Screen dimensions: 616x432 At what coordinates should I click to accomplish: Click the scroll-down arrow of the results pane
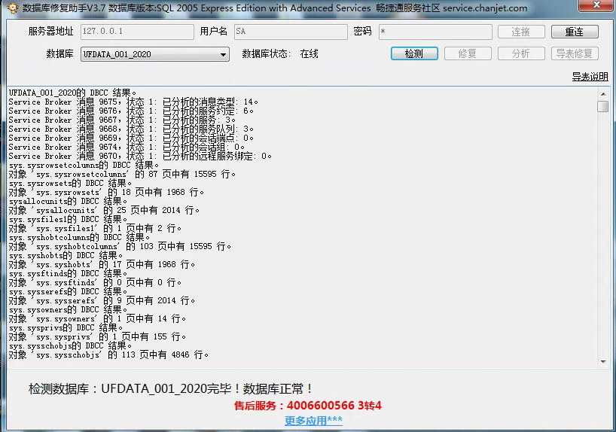click(x=603, y=362)
